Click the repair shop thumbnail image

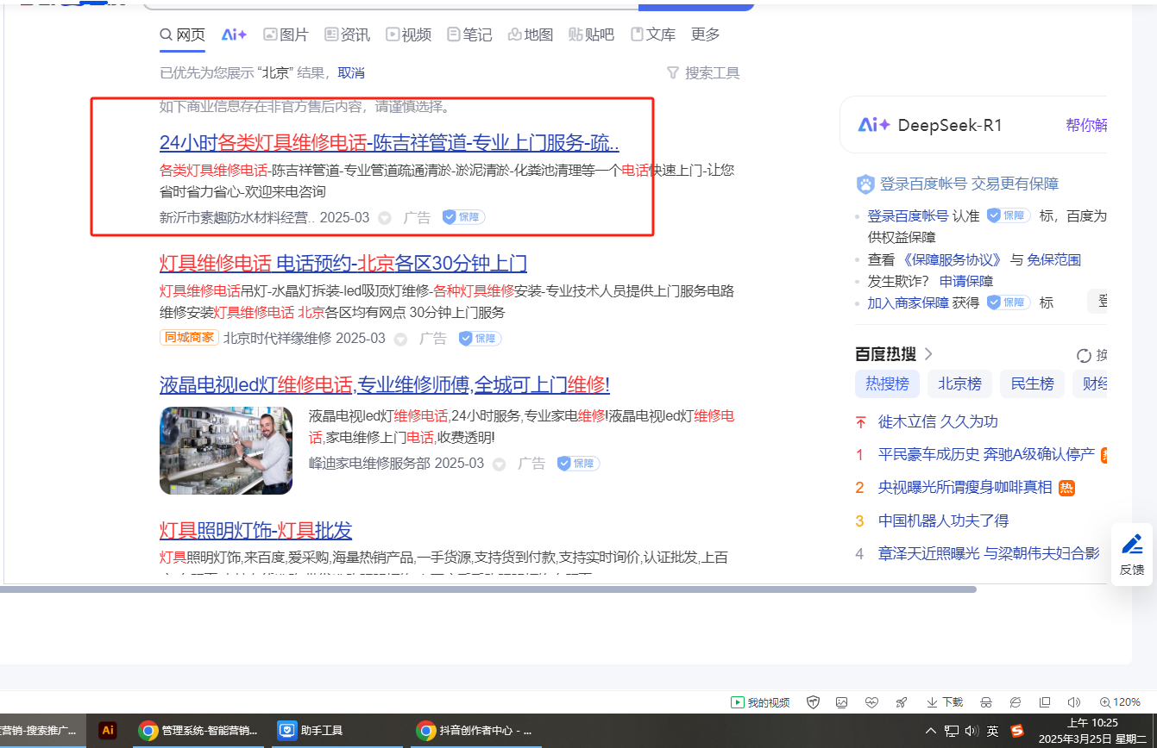coord(226,451)
